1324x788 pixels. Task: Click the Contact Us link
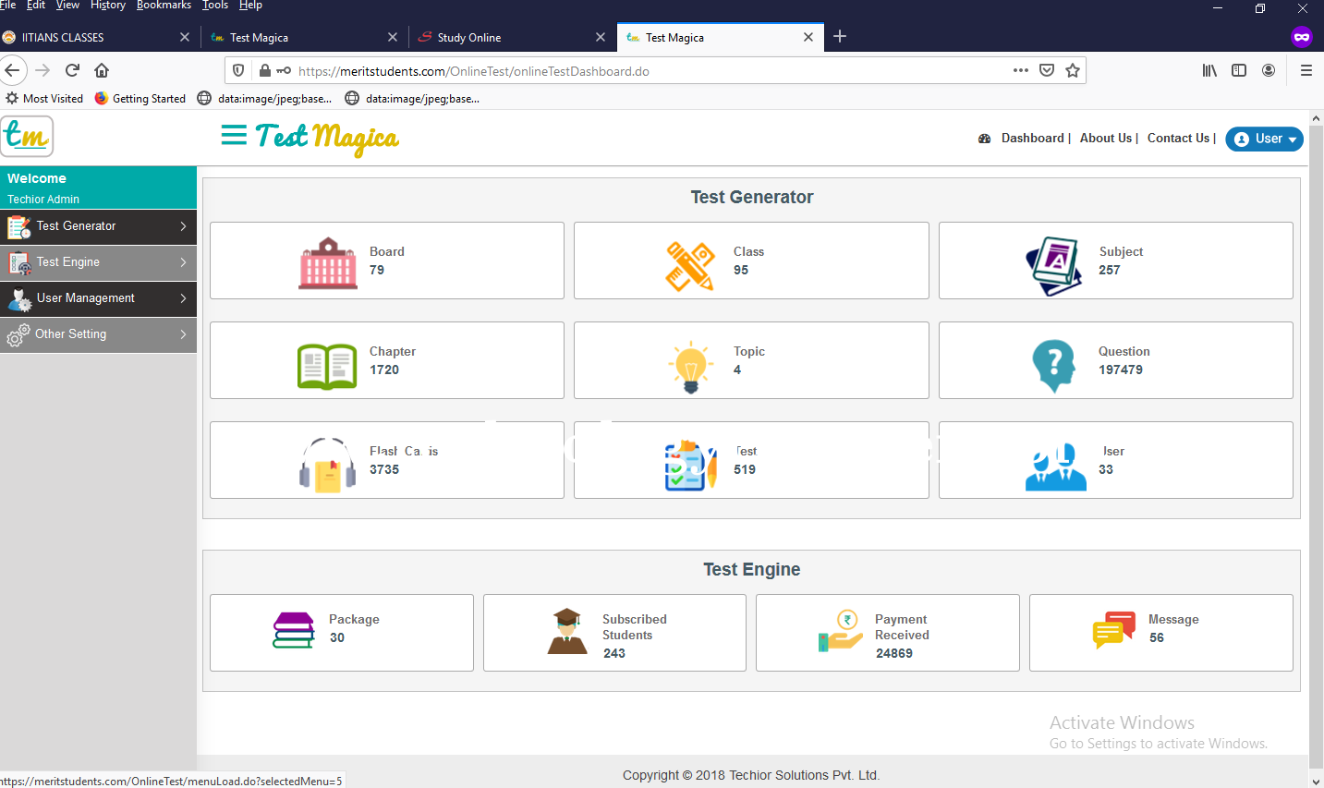pyautogui.click(x=1178, y=139)
